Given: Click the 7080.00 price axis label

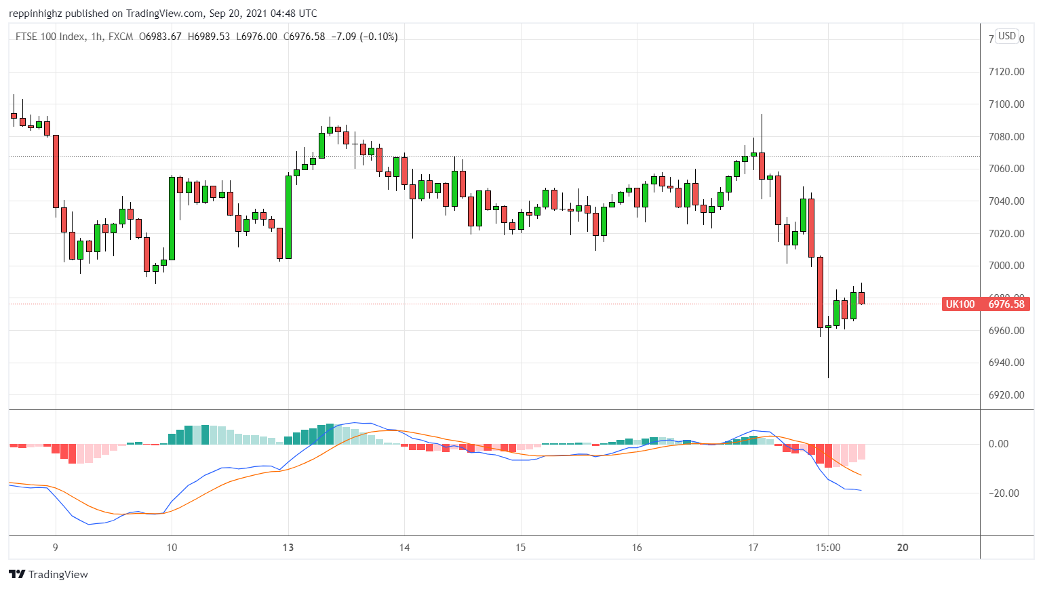Looking at the screenshot, I should click(1006, 137).
